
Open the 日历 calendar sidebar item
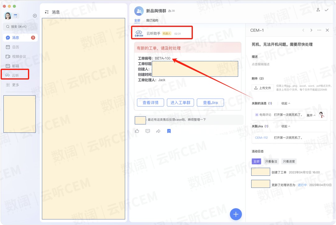point(15,47)
